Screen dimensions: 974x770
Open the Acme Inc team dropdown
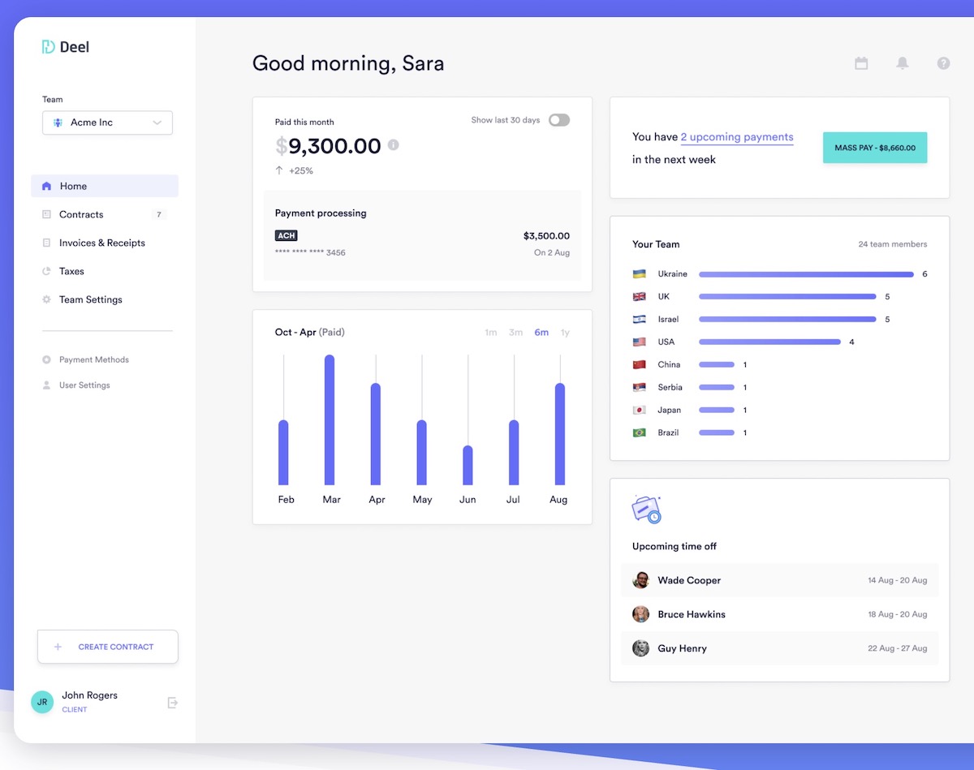107,123
